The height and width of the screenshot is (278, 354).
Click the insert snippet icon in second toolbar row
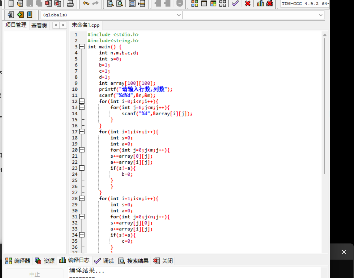11,15
